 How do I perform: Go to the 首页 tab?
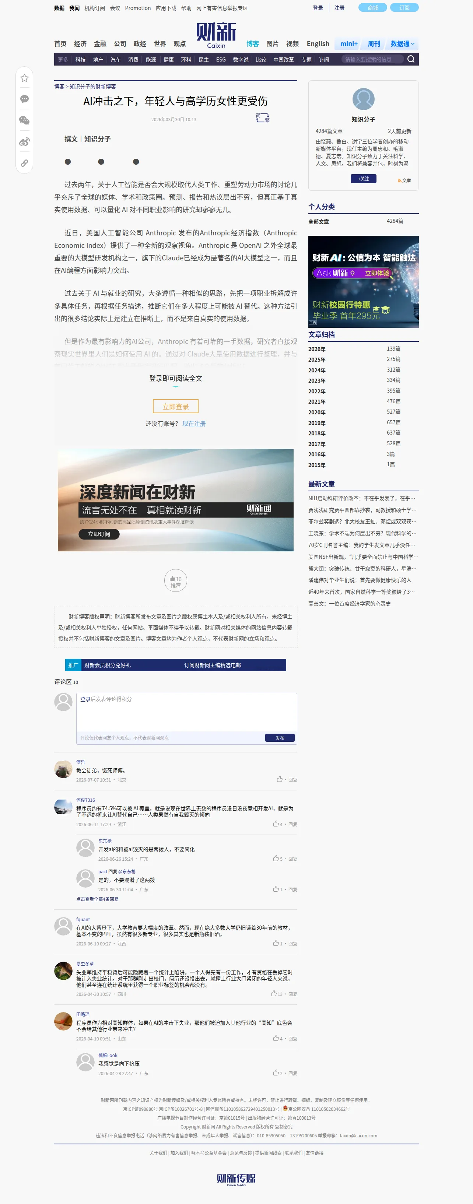click(60, 44)
